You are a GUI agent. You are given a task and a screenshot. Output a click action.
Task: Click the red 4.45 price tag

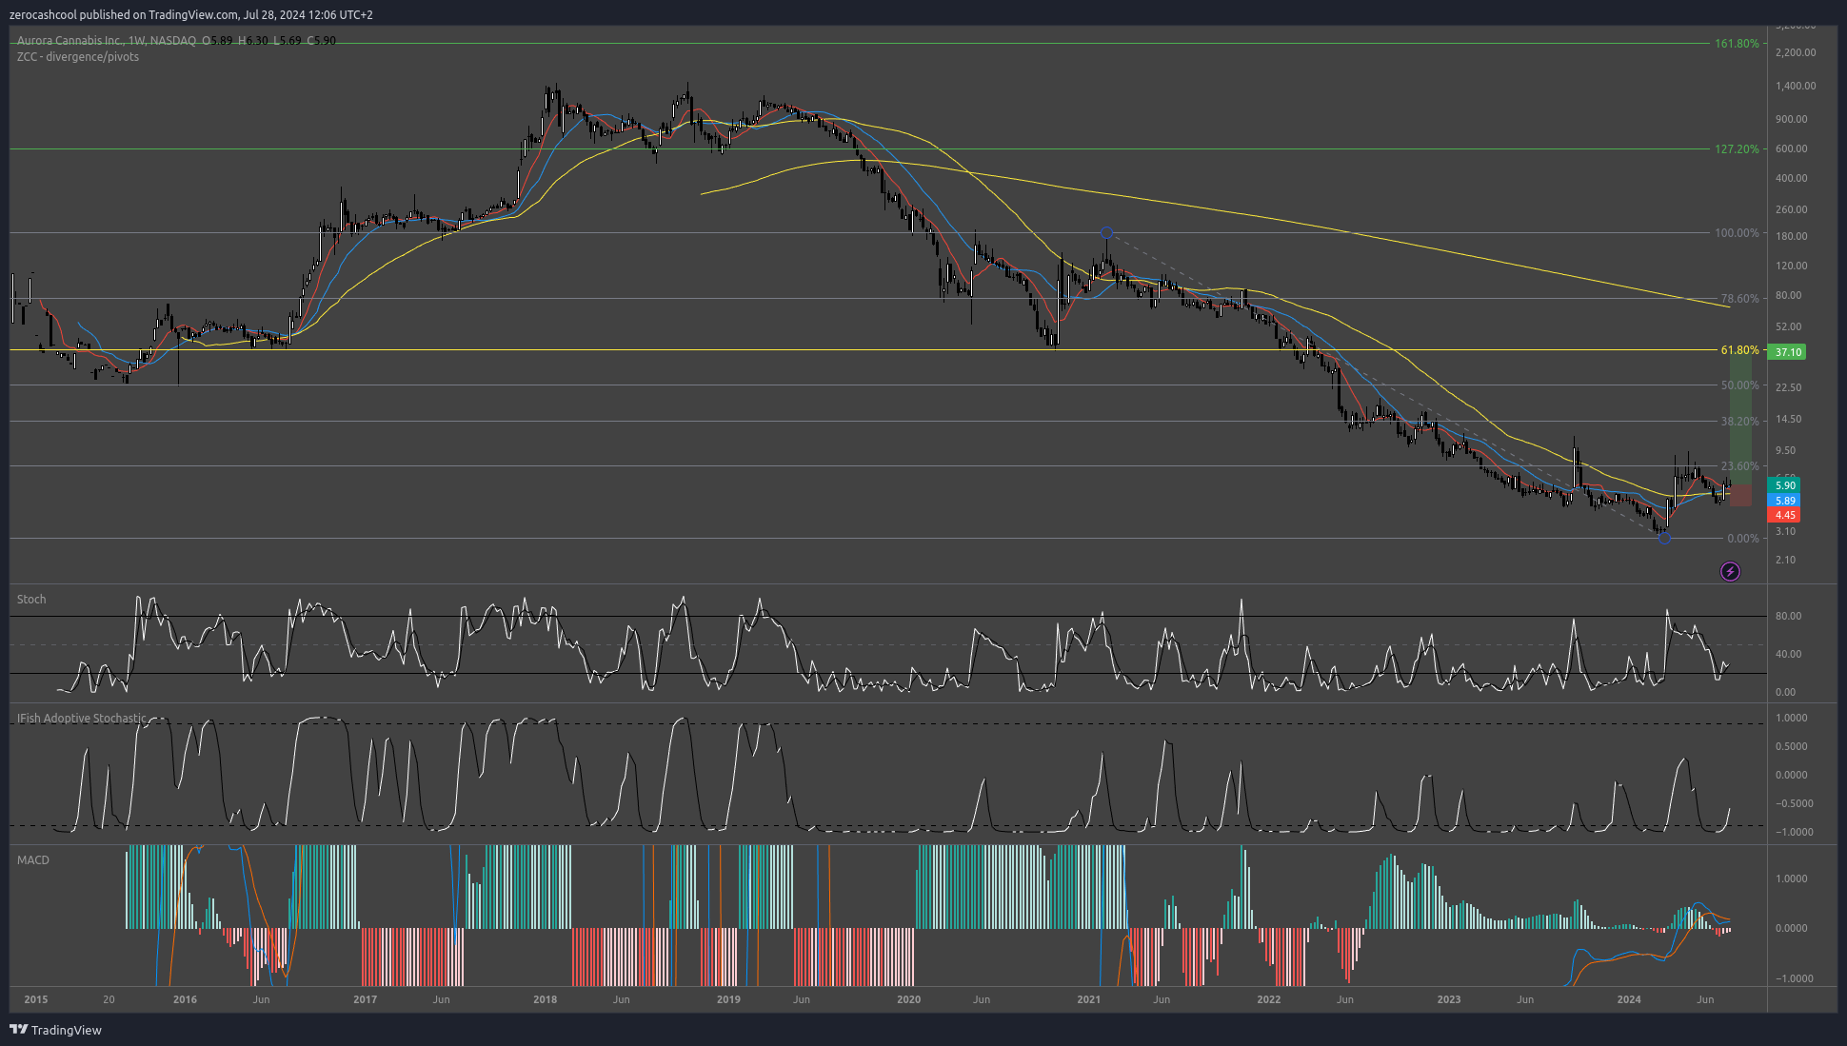click(x=1785, y=516)
